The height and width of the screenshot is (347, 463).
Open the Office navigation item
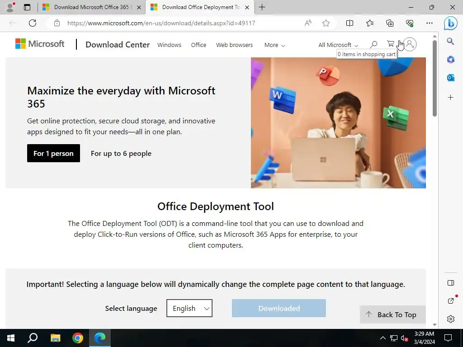point(198,45)
